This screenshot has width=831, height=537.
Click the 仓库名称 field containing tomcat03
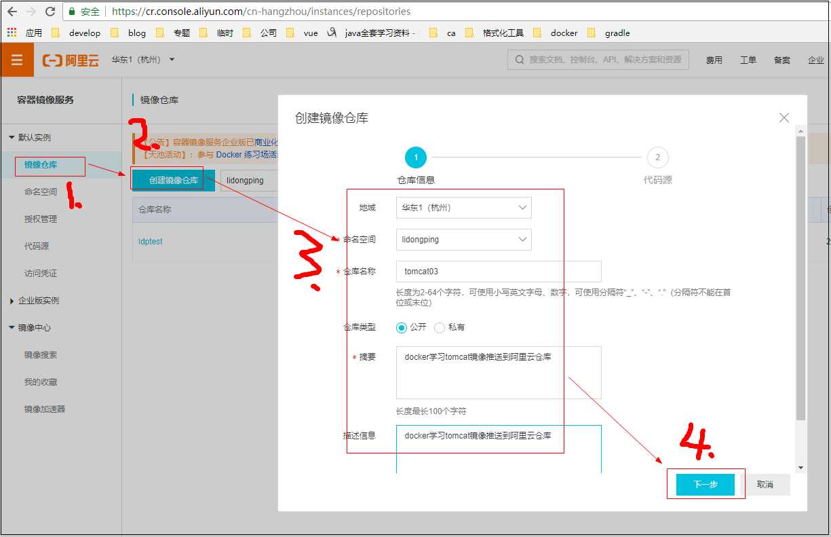[x=499, y=272]
